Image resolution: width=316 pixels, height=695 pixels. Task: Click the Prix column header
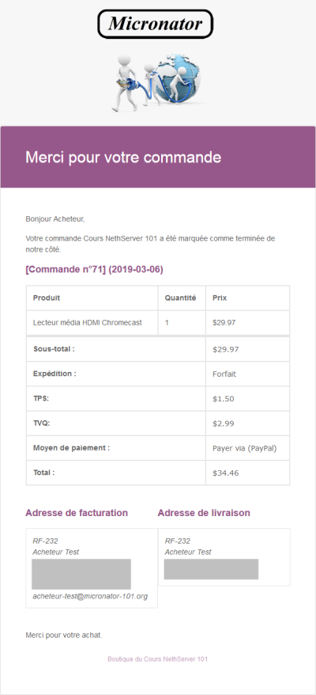[x=220, y=298]
